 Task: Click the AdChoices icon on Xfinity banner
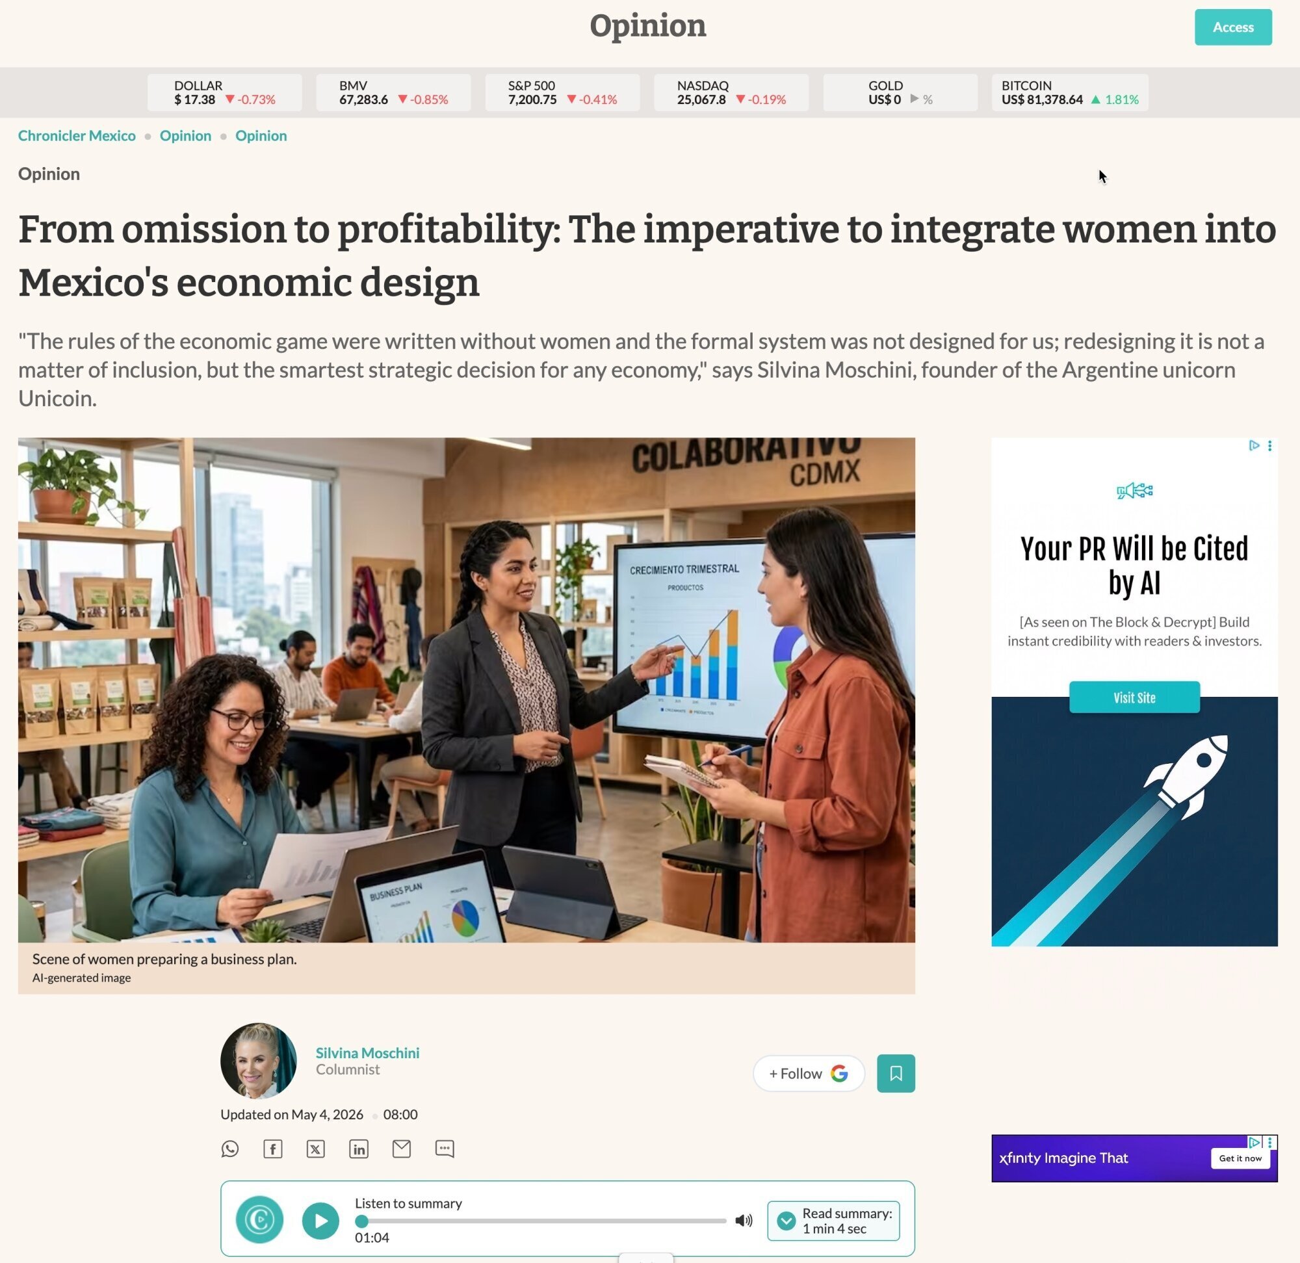pyautogui.click(x=1254, y=1142)
